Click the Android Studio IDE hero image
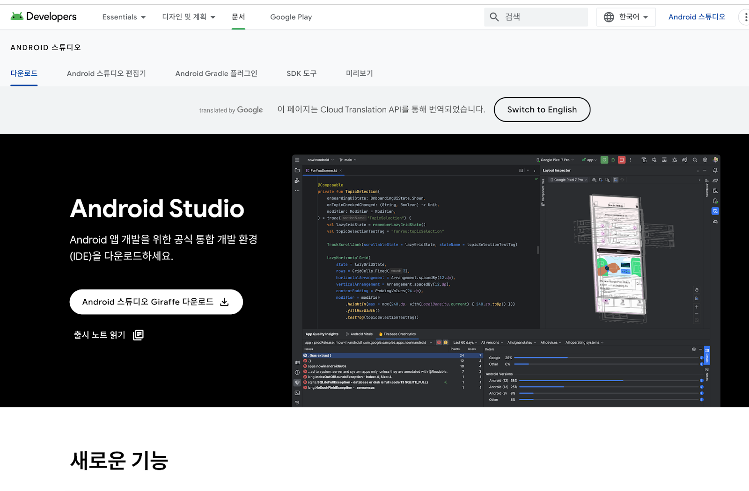Viewport: 749px width, 491px height. (x=506, y=281)
